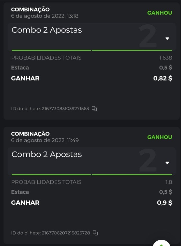This screenshot has height=246, width=181.
Task: Expand dropdown arrow on the 13:18 combo bet
Action: point(167,39)
